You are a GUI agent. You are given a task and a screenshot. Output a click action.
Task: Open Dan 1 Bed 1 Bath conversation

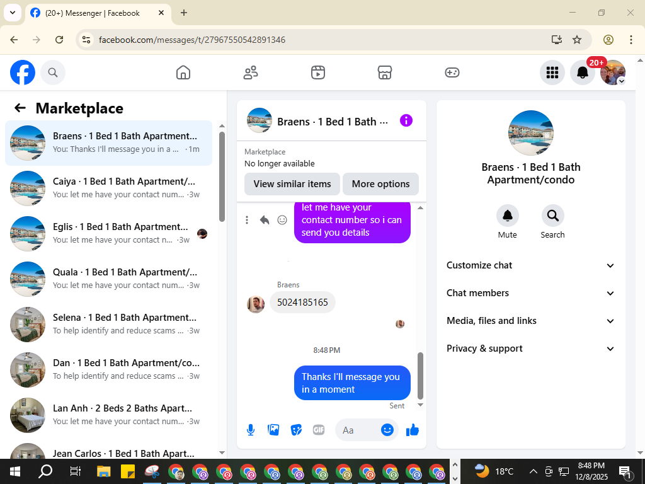(x=108, y=369)
